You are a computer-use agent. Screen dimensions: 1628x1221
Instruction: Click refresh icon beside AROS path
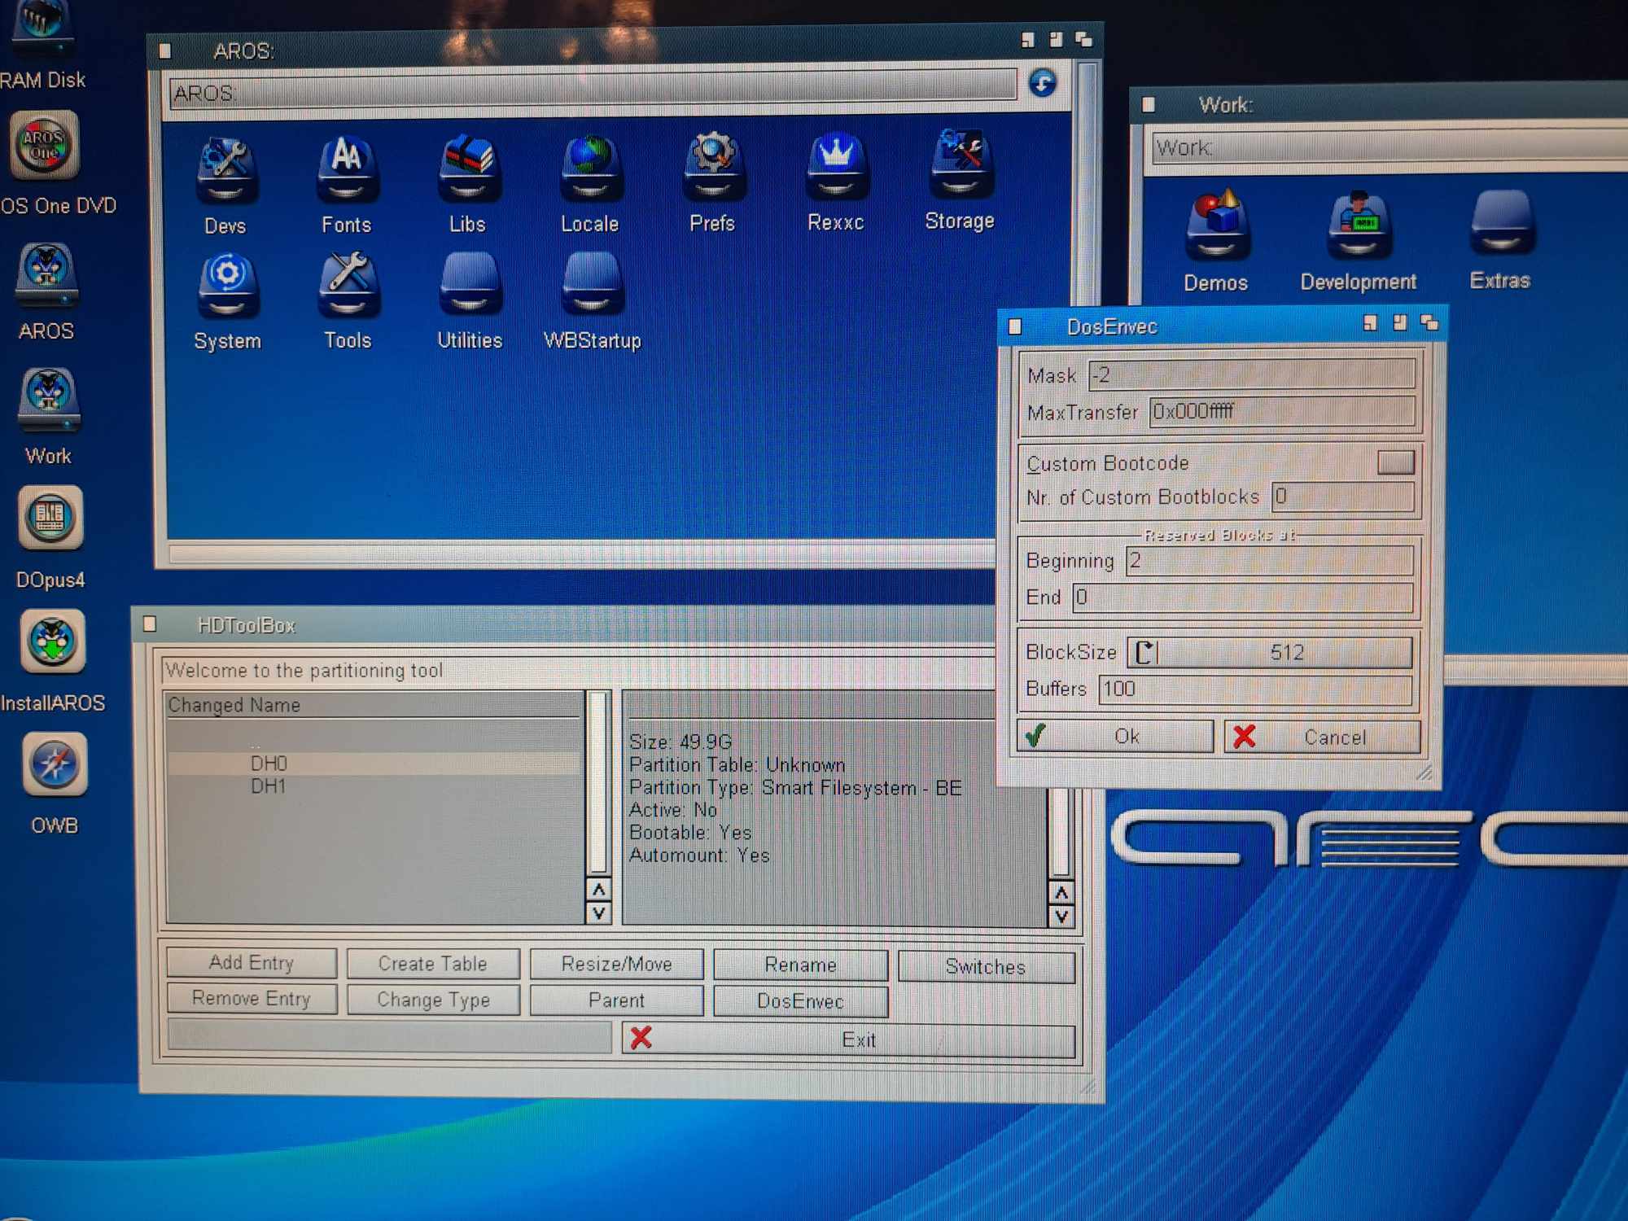click(1043, 83)
